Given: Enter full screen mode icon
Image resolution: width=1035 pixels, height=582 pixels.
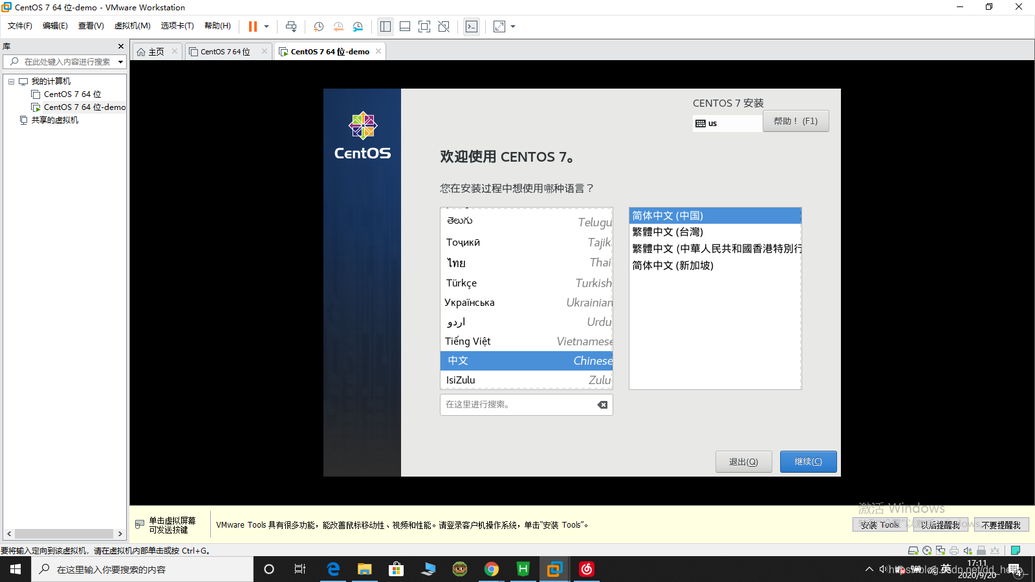Looking at the screenshot, I should pos(424,27).
